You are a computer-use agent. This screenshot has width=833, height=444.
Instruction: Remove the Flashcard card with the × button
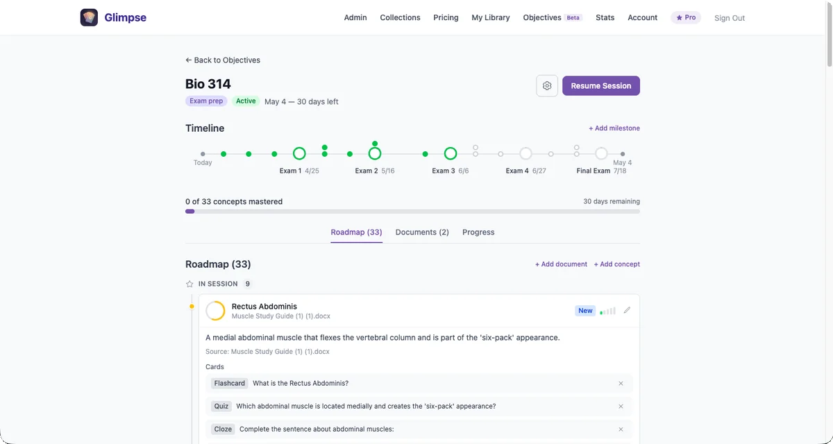click(621, 383)
